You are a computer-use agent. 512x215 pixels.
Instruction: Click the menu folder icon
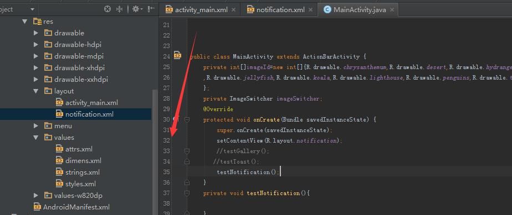pyautogui.click(x=48, y=126)
